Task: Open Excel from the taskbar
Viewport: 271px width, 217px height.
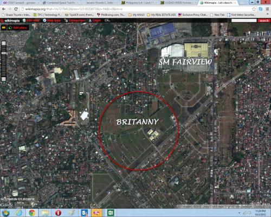Action: tap(111, 213)
